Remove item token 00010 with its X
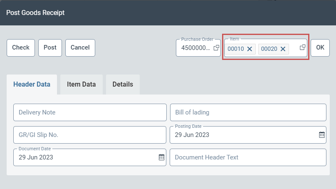This screenshot has height=189, width=336. click(x=250, y=49)
